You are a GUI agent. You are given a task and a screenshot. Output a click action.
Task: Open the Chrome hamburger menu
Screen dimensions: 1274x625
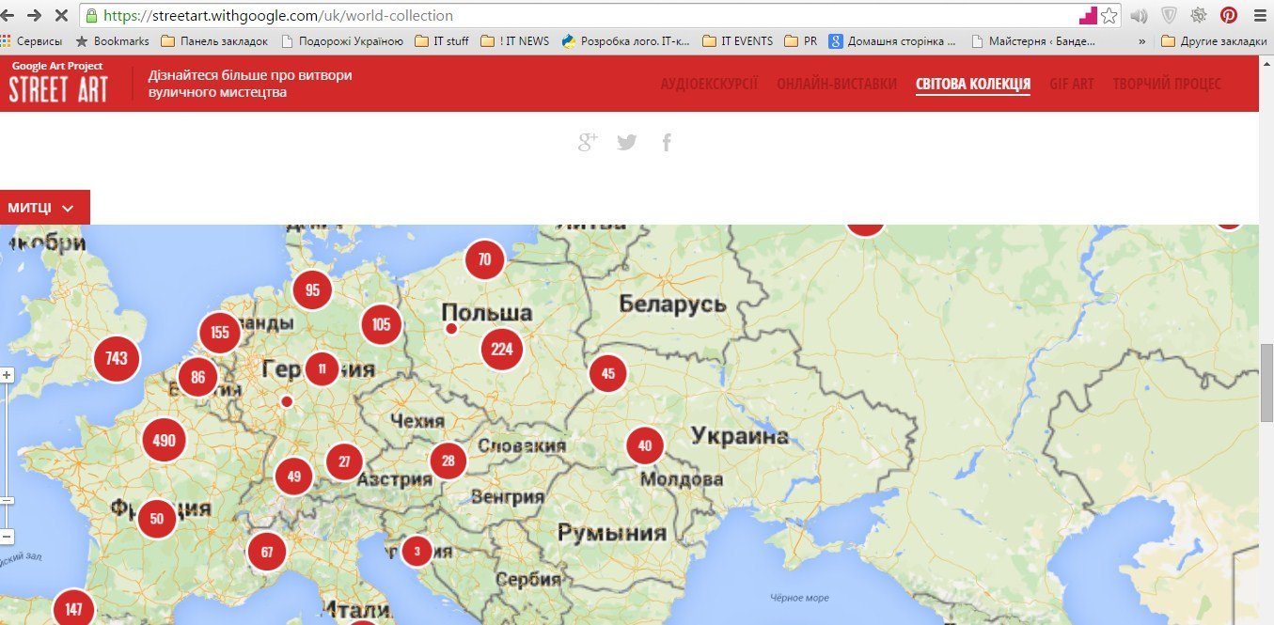(x=1259, y=15)
